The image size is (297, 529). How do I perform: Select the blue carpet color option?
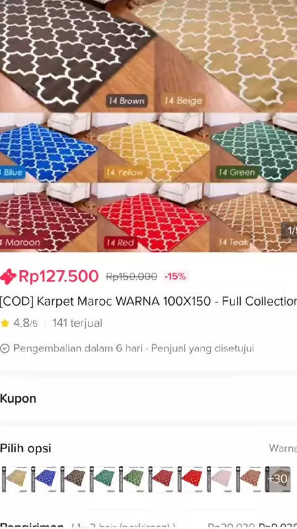coord(43,479)
